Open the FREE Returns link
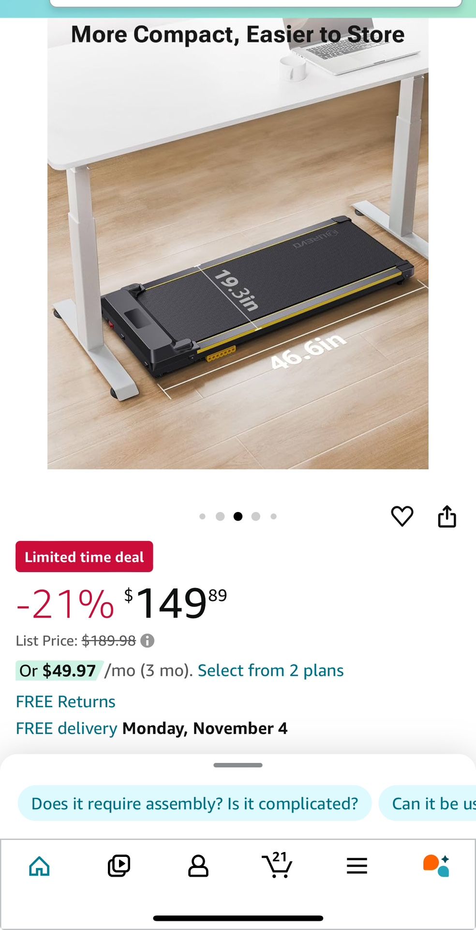 (65, 701)
